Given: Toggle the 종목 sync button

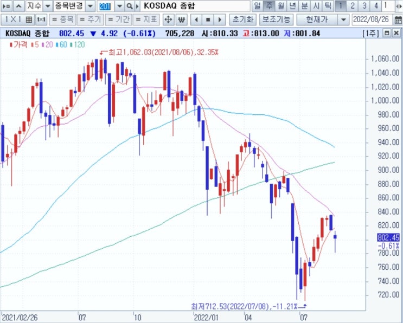Looking at the screenshot, I should point(62,20).
